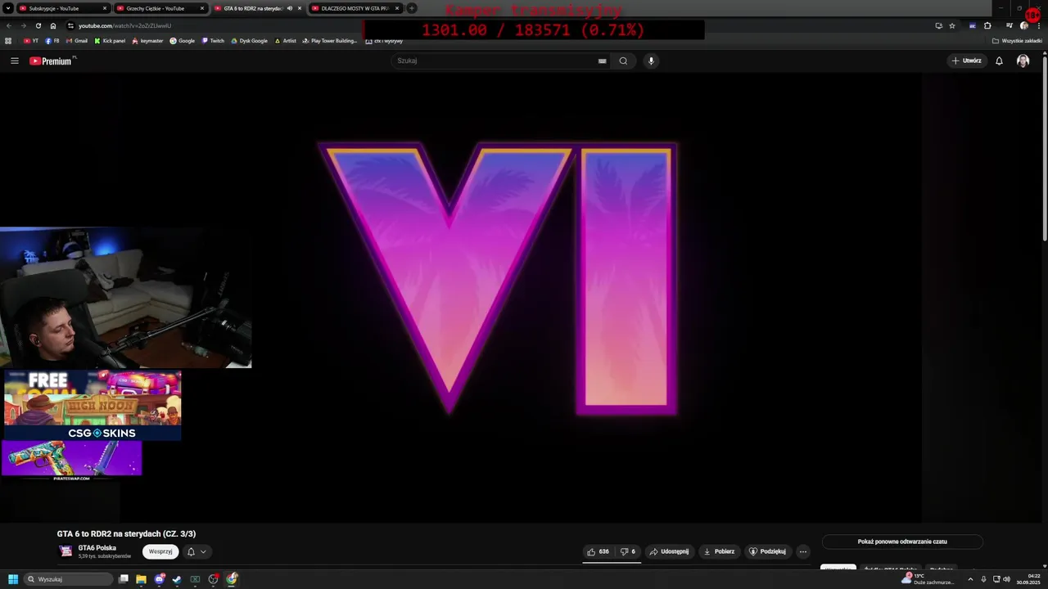Click the YouTube search magnifier button
Viewport: 1048px width, 589px height.
tap(623, 61)
